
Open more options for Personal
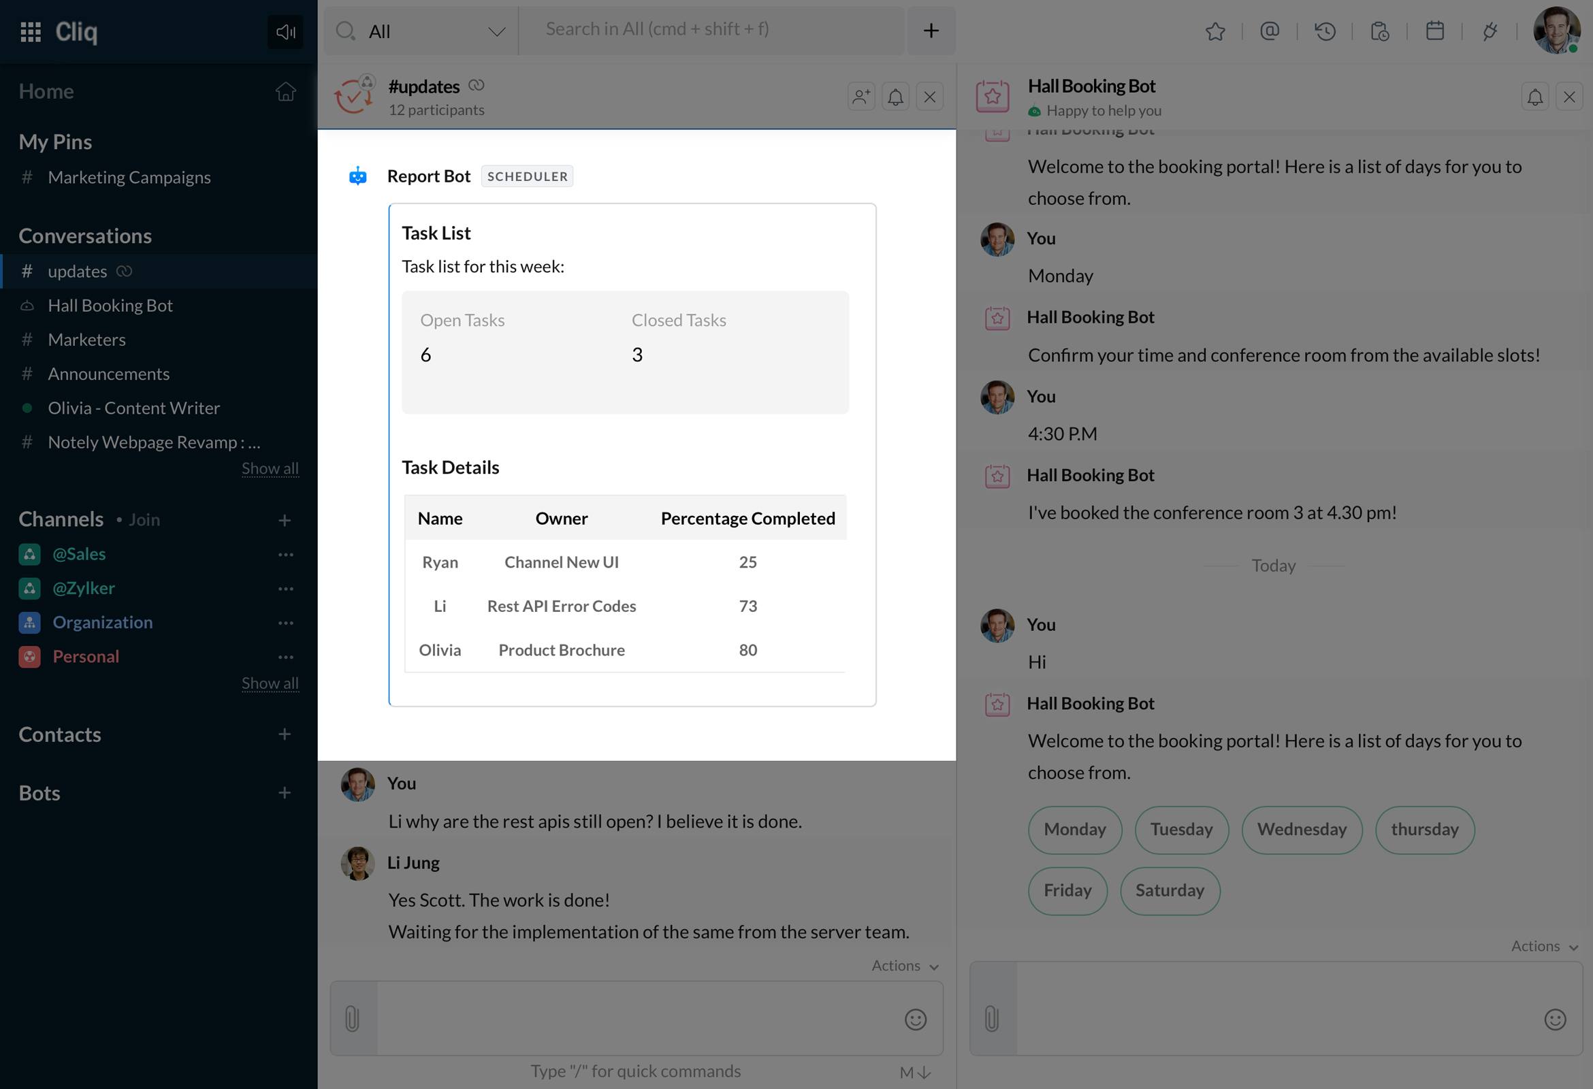[286, 657]
